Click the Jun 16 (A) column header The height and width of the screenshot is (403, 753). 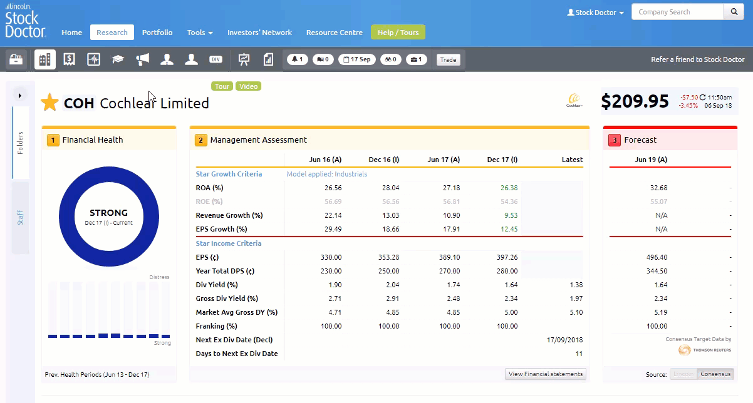(326, 160)
